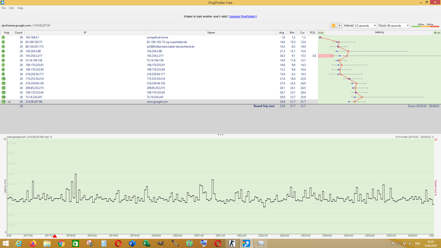Follow the Upgrade PingPlotter link
This screenshot has width=441, height=248.
[x=243, y=17]
